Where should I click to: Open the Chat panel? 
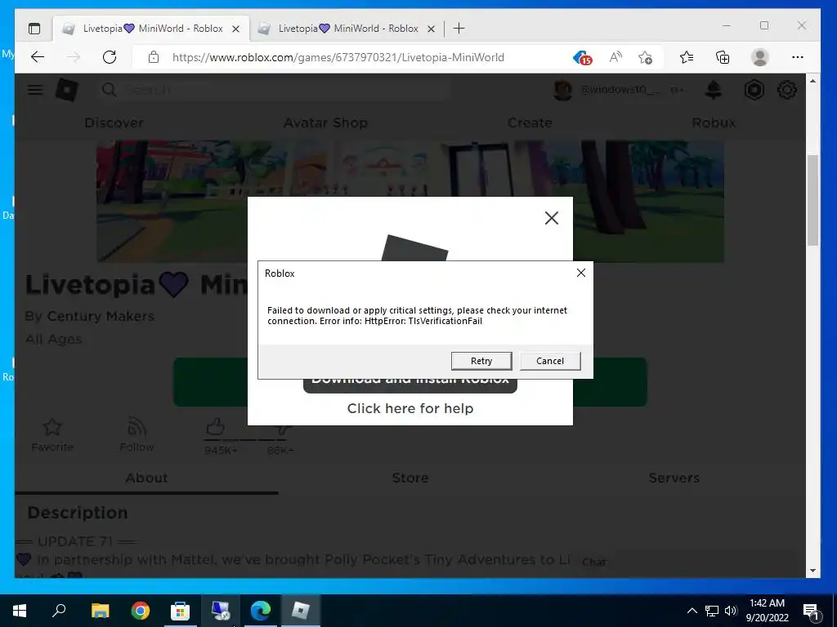[594, 562]
